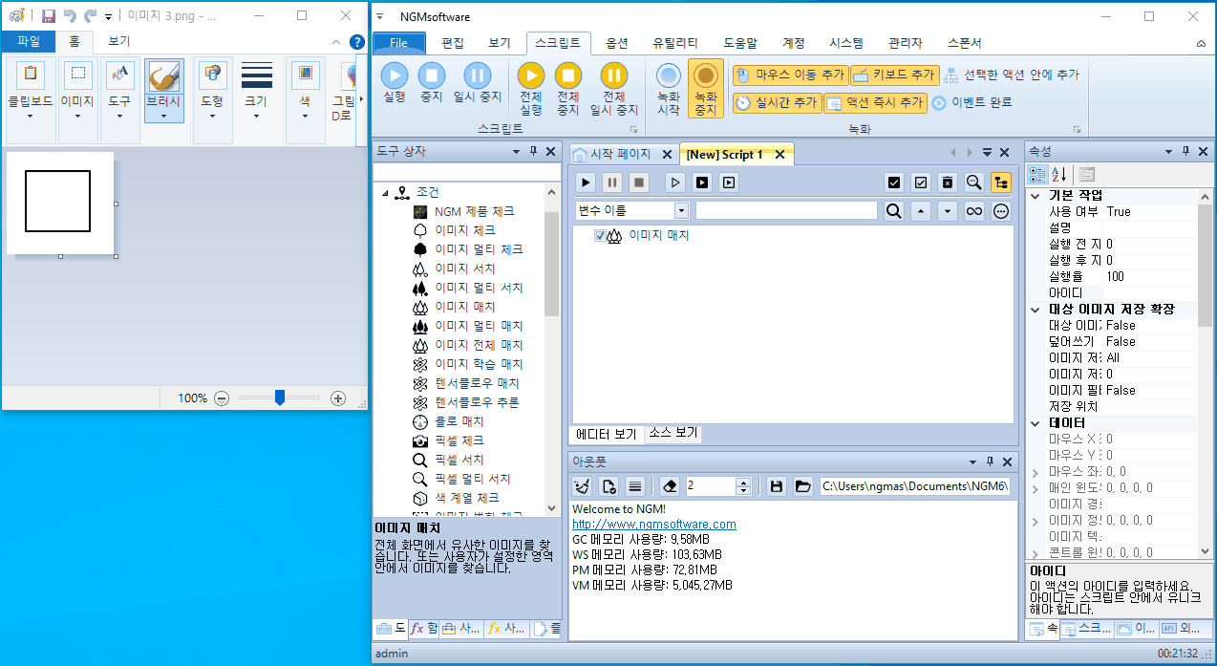
Task: Click the infinity loop icon
Action: 973,211
